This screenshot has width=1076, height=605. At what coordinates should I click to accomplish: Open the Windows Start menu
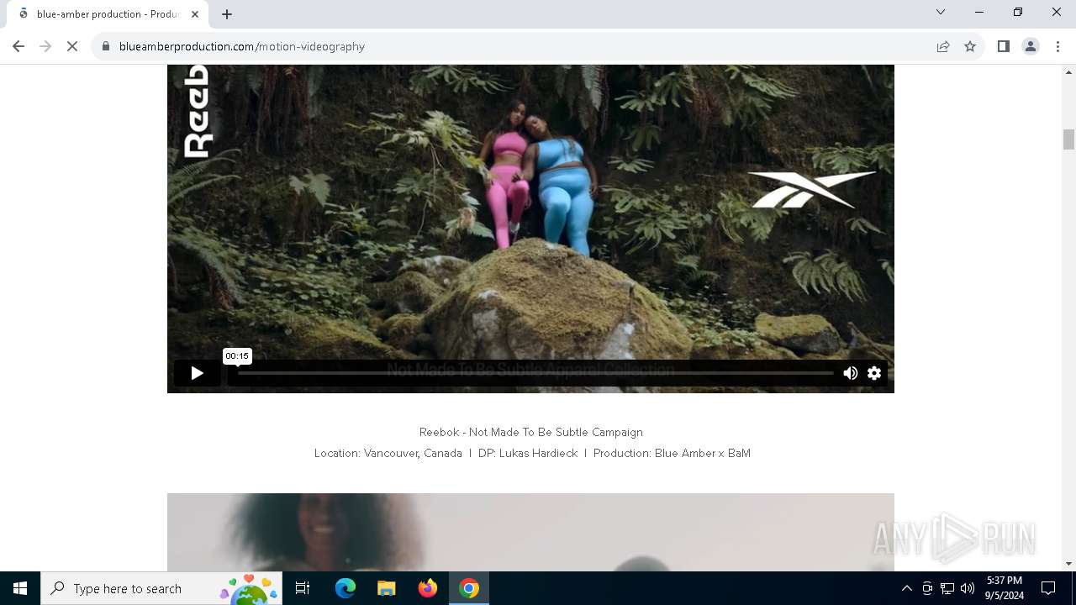pyautogui.click(x=20, y=588)
